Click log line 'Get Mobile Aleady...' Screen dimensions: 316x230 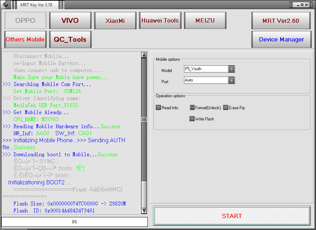pyautogui.click(x=41, y=112)
